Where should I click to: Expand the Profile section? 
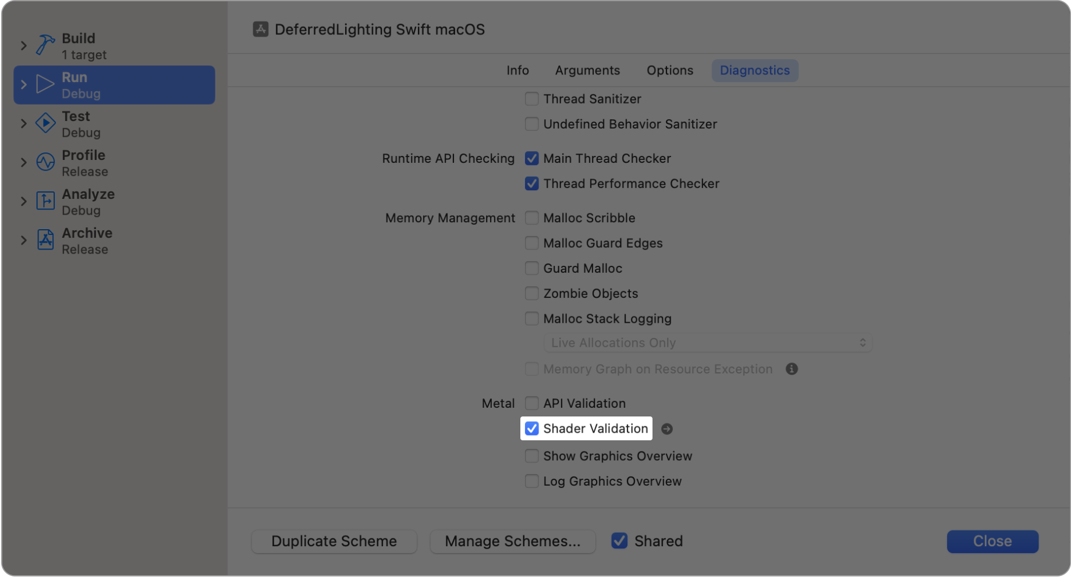coord(23,162)
